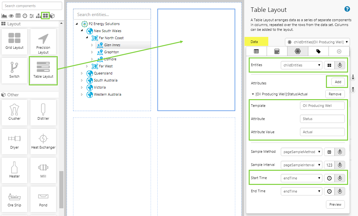
Task: Choose the Mill component
Action: [43, 170]
